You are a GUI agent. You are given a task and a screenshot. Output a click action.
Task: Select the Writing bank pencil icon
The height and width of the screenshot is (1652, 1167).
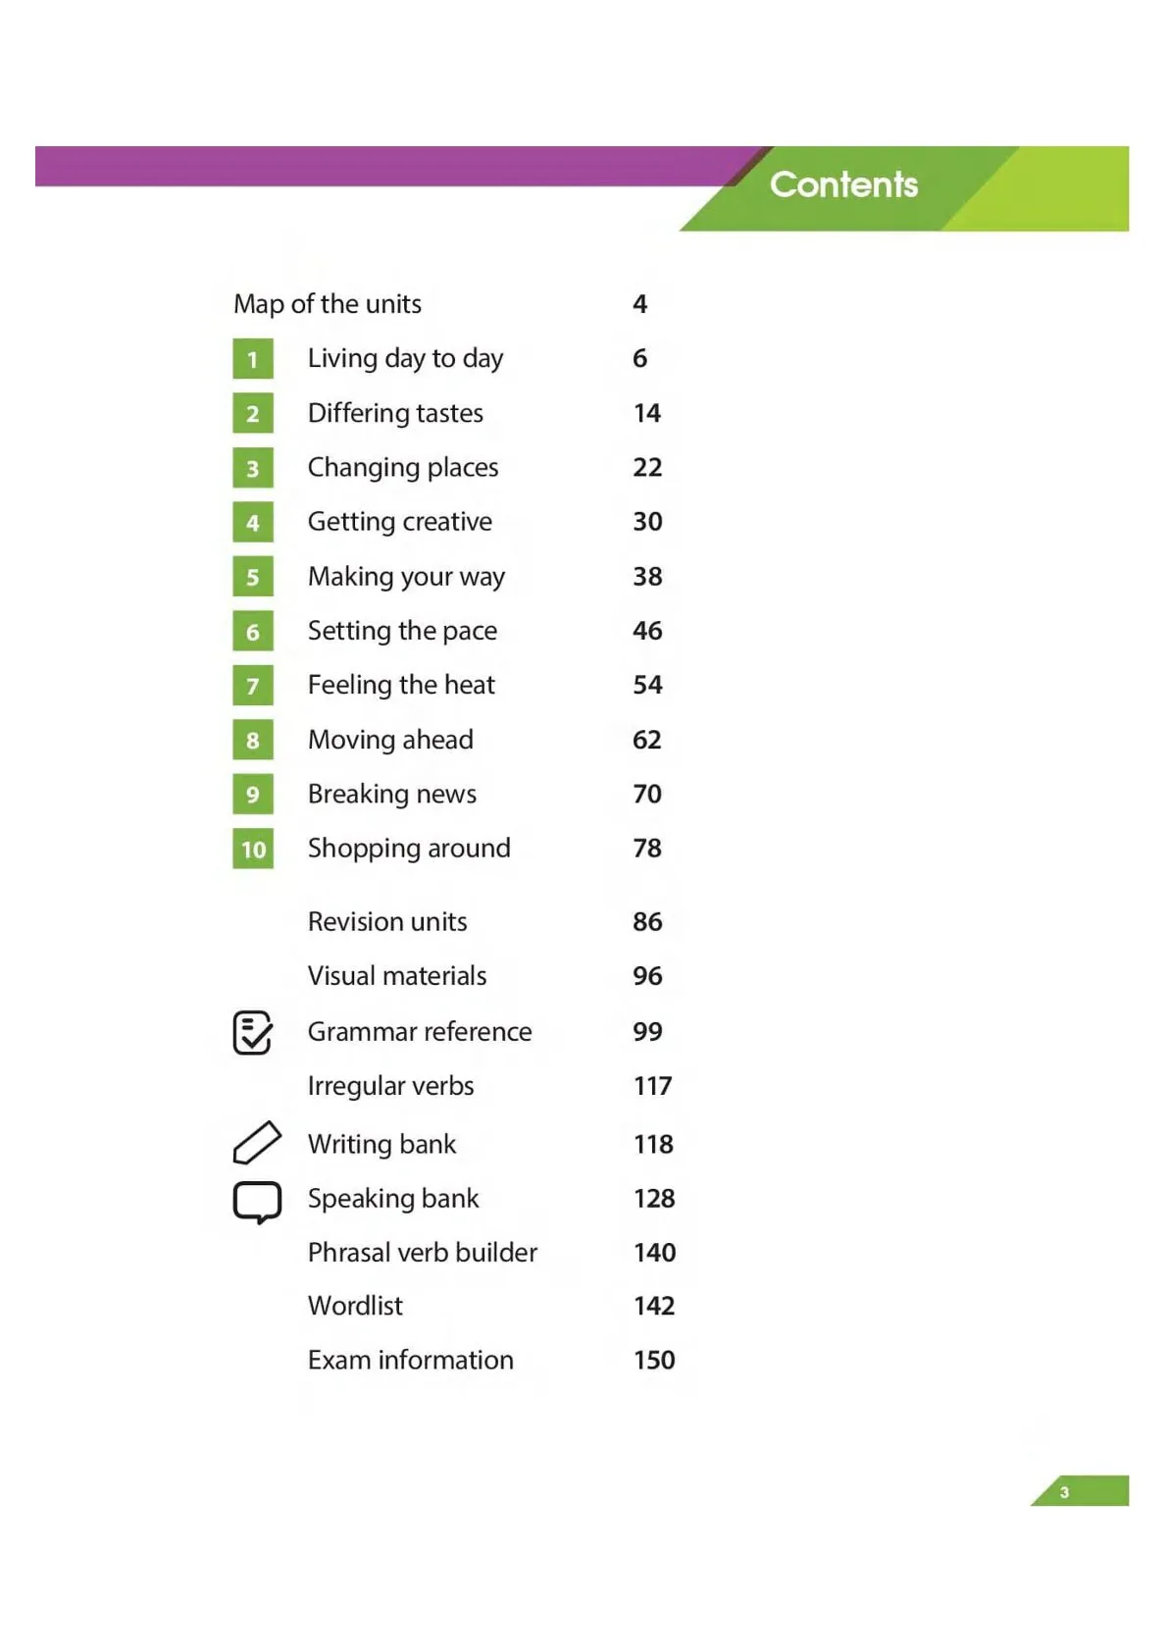coord(257,1143)
